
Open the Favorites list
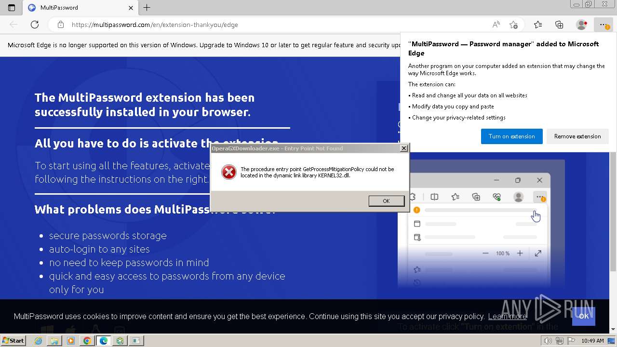click(x=538, y=25)
